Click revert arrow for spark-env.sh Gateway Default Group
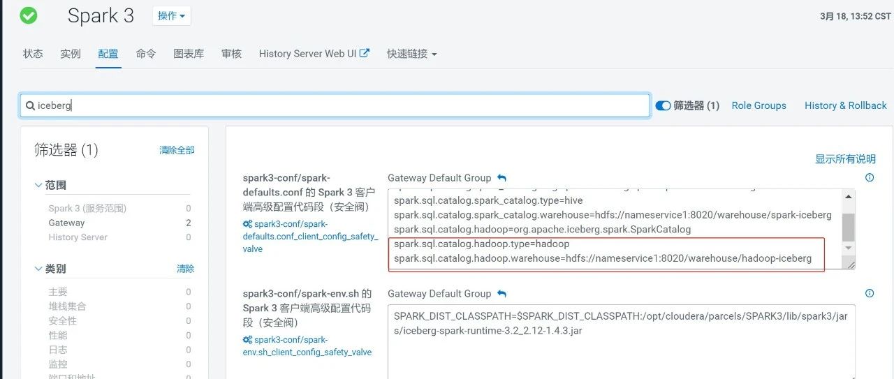 tap(501, 294)
